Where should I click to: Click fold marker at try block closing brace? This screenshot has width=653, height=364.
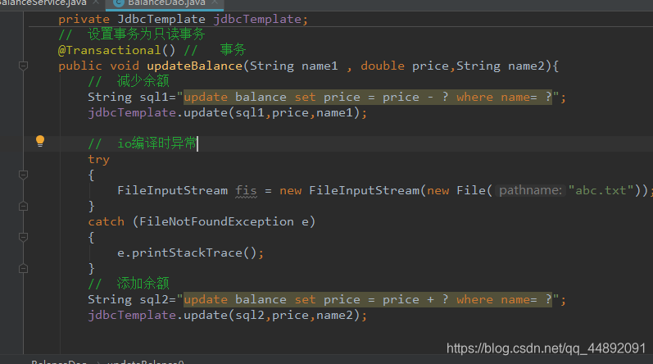pos(23,206)
